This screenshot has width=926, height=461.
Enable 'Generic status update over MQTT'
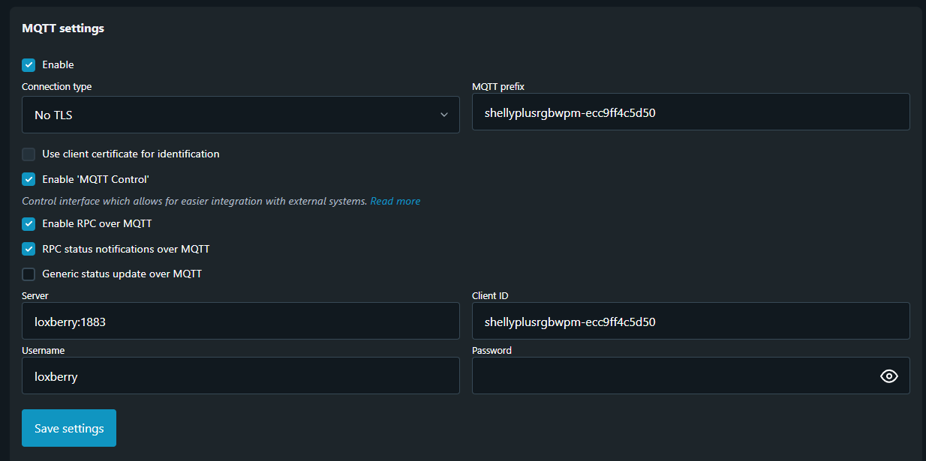coord(29,274)
